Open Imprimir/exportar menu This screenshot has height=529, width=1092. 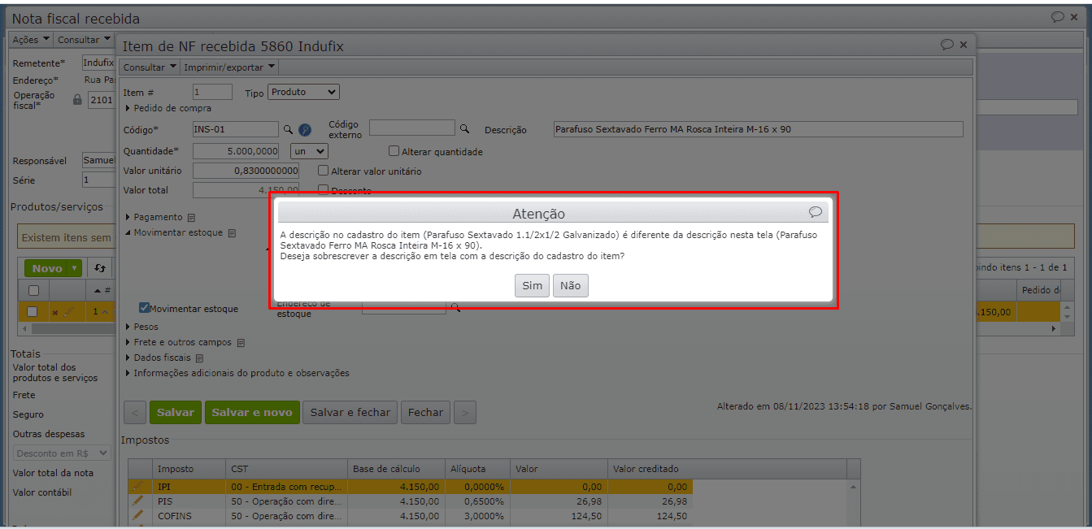pyautogui.click(x=228, y=67)
